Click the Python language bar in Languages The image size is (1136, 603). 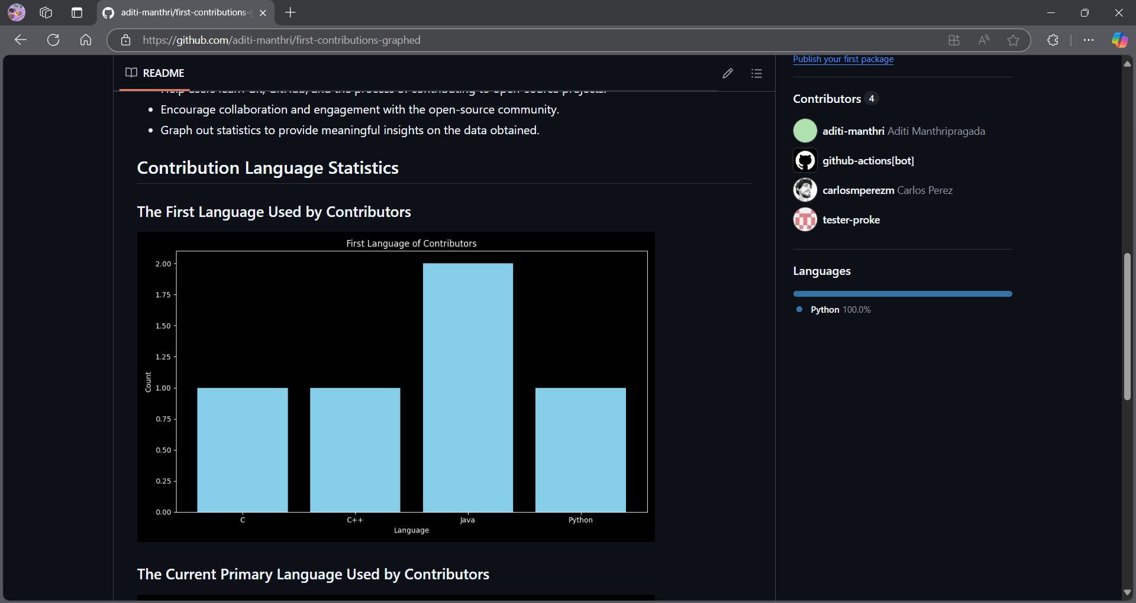(902, 294)
